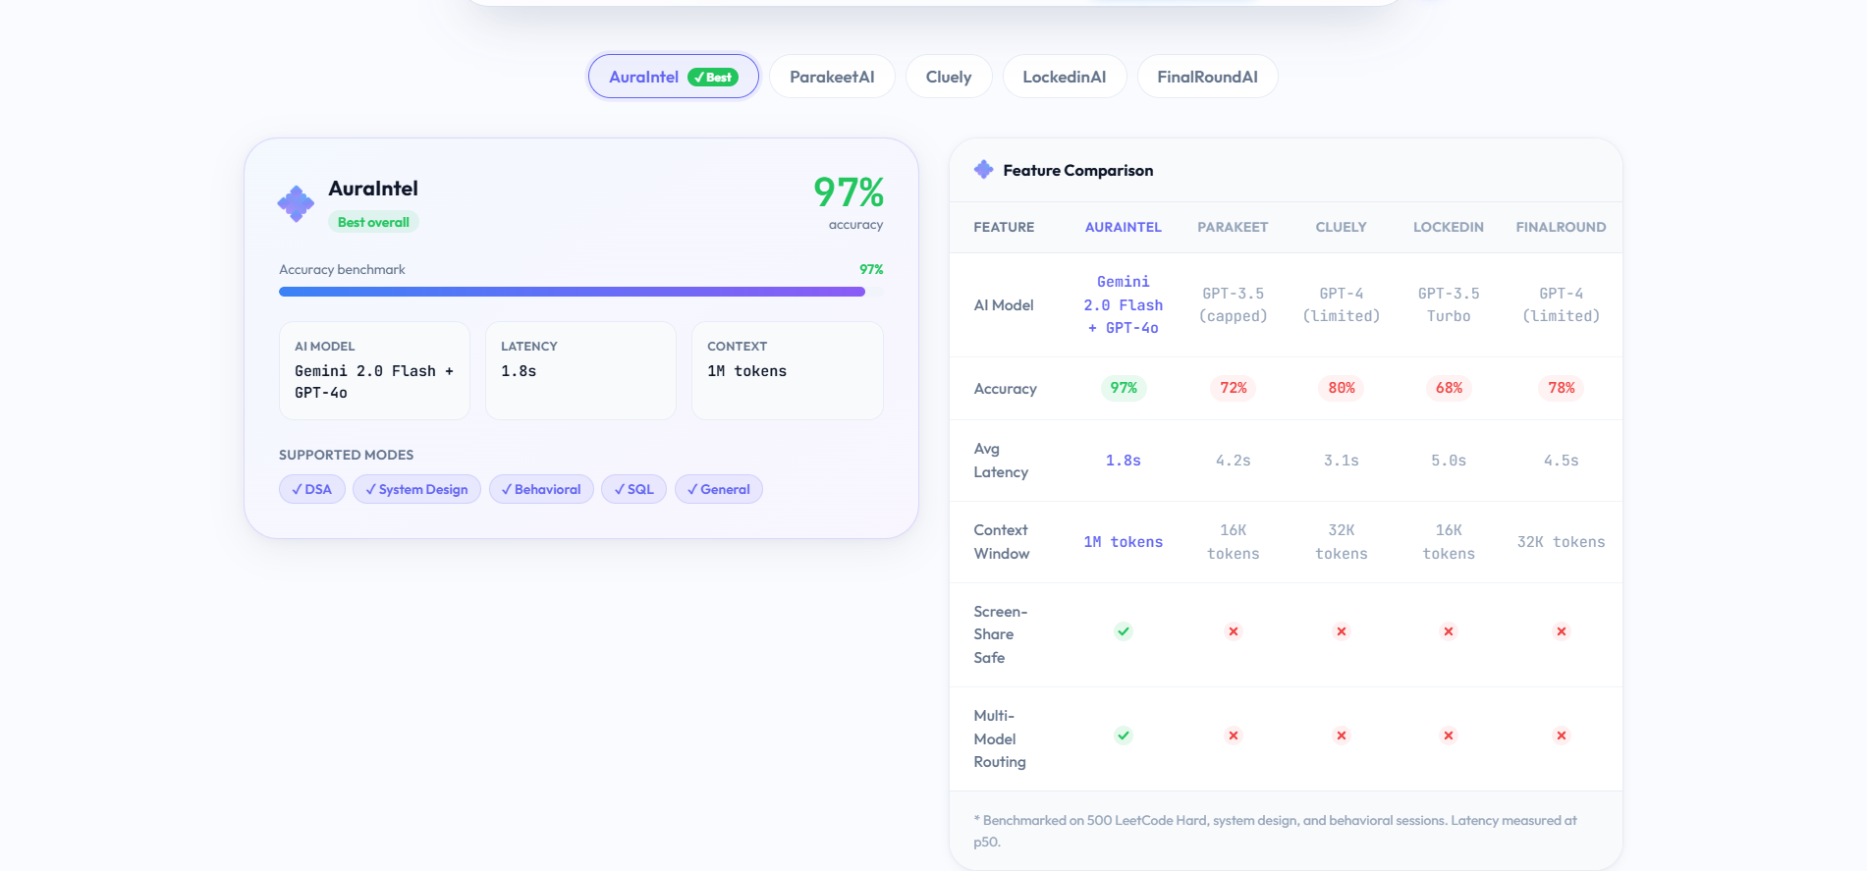The image size is (1867, 871).
Task: Click AuraIntel's 97% accuracy pill
Action: 1124,388
